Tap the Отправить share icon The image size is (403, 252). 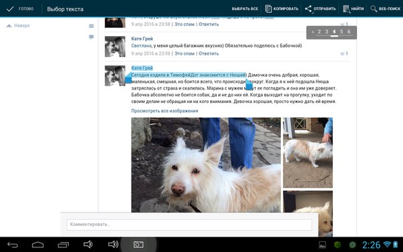click(308, 9)
